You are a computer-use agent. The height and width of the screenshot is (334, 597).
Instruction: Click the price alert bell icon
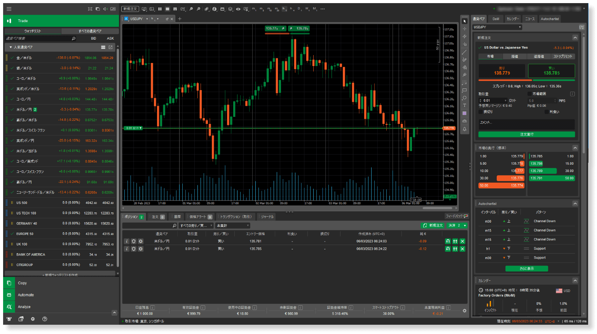(x=464, y=129)
